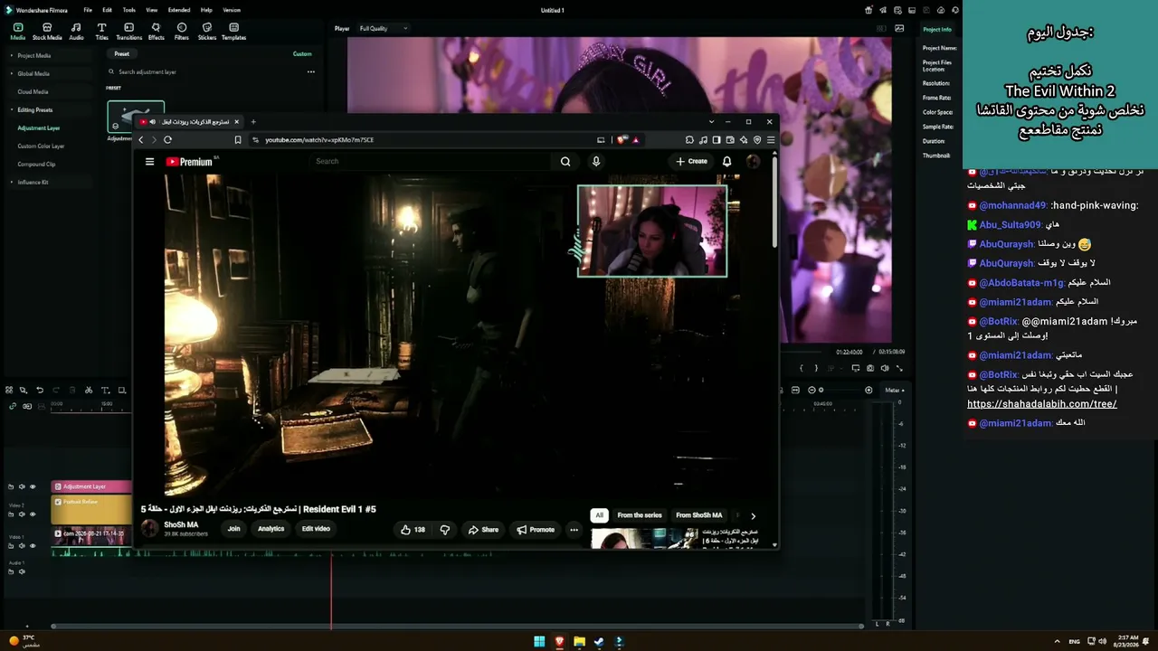Viewport: 1158px width, 651px height.
Task: Hide the Video 2 track
Action: coord(33,514)
